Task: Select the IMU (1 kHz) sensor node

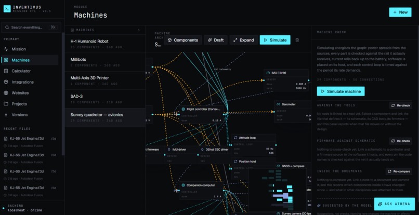Action: pyautogui.click(x=286, y=80)
